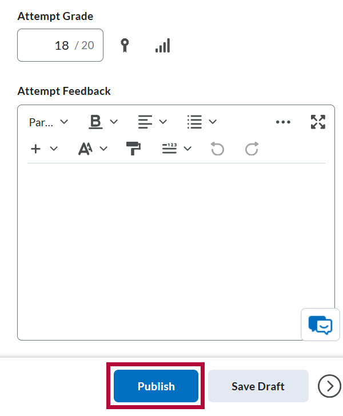The image size is (343, 416).
Task: Open fullscreen mode for feedback editor
Action: tap(318, 122)
